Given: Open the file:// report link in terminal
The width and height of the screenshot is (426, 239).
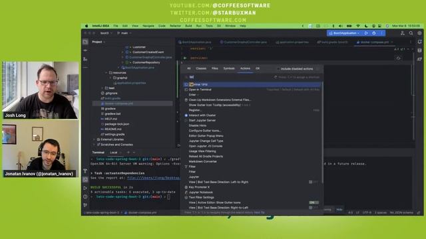Looking at the screenshot, I should tap(154, 178).
